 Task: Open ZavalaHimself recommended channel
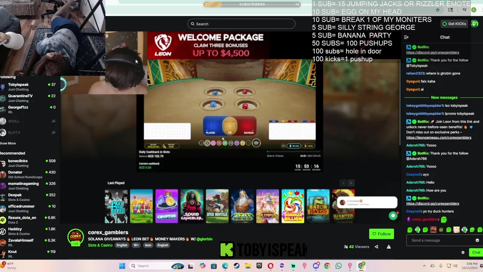[x=28, y=242]
